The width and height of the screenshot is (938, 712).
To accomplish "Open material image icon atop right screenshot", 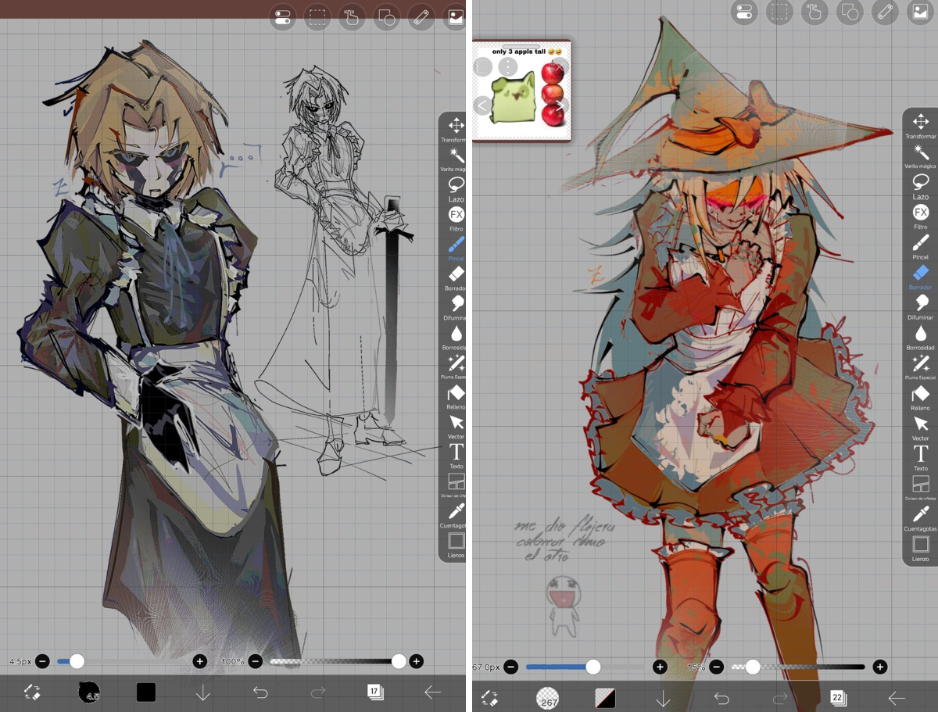I will pos(920,11).
